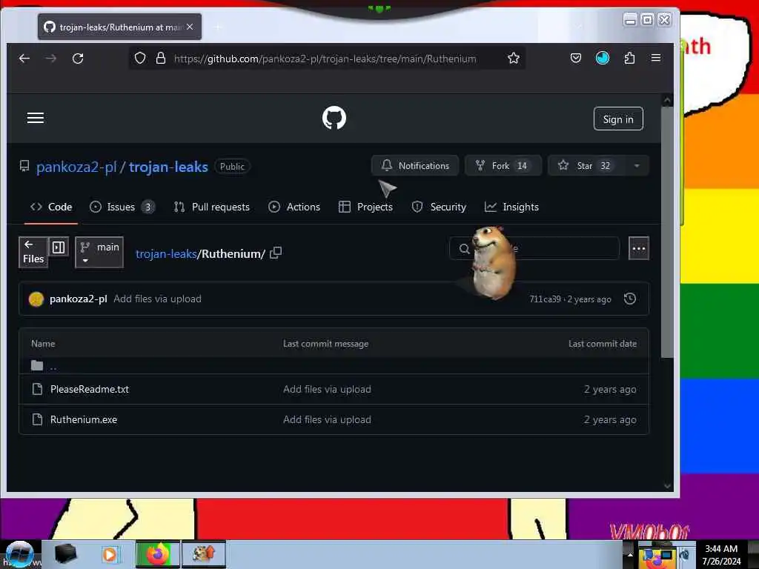Open the more options ellipsis button
759x569 pixels.
pos(638,249)
